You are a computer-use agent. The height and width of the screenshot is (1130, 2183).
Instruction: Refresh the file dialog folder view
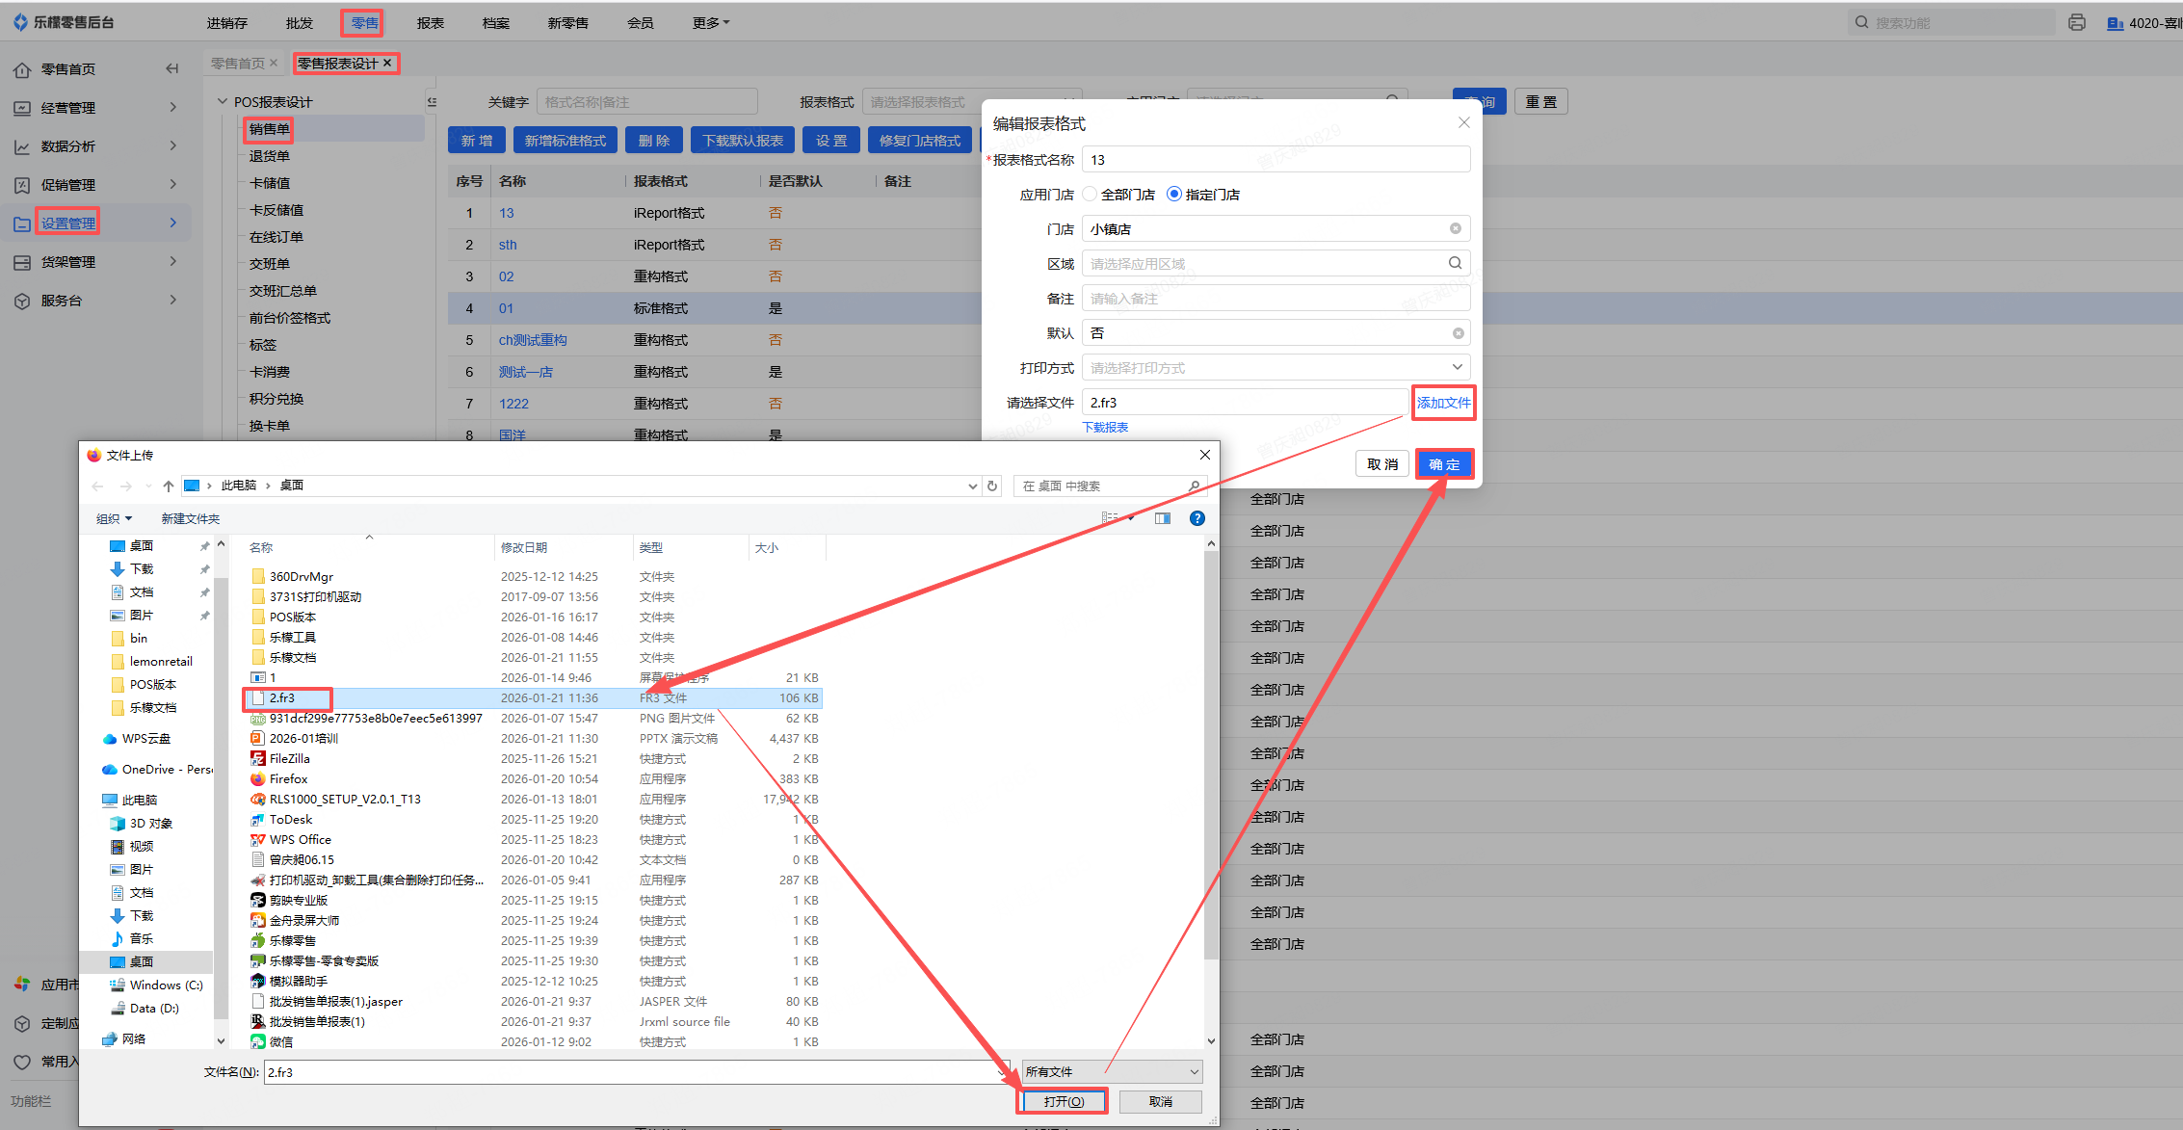coord(992,486)
